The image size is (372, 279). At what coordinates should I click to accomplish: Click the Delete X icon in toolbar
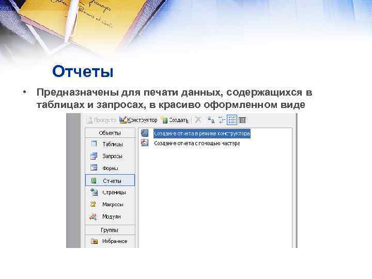(198, 120)
